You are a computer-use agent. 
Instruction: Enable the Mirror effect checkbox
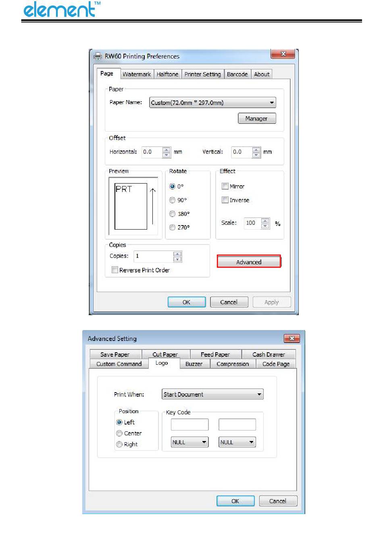click(225, 186)
